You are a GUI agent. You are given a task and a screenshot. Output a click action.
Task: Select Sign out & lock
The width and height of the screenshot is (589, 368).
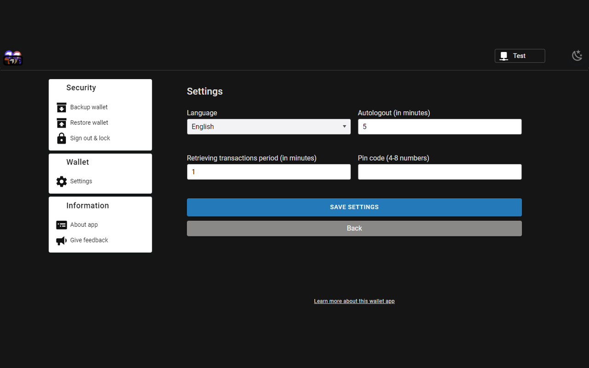click(90, 138)
